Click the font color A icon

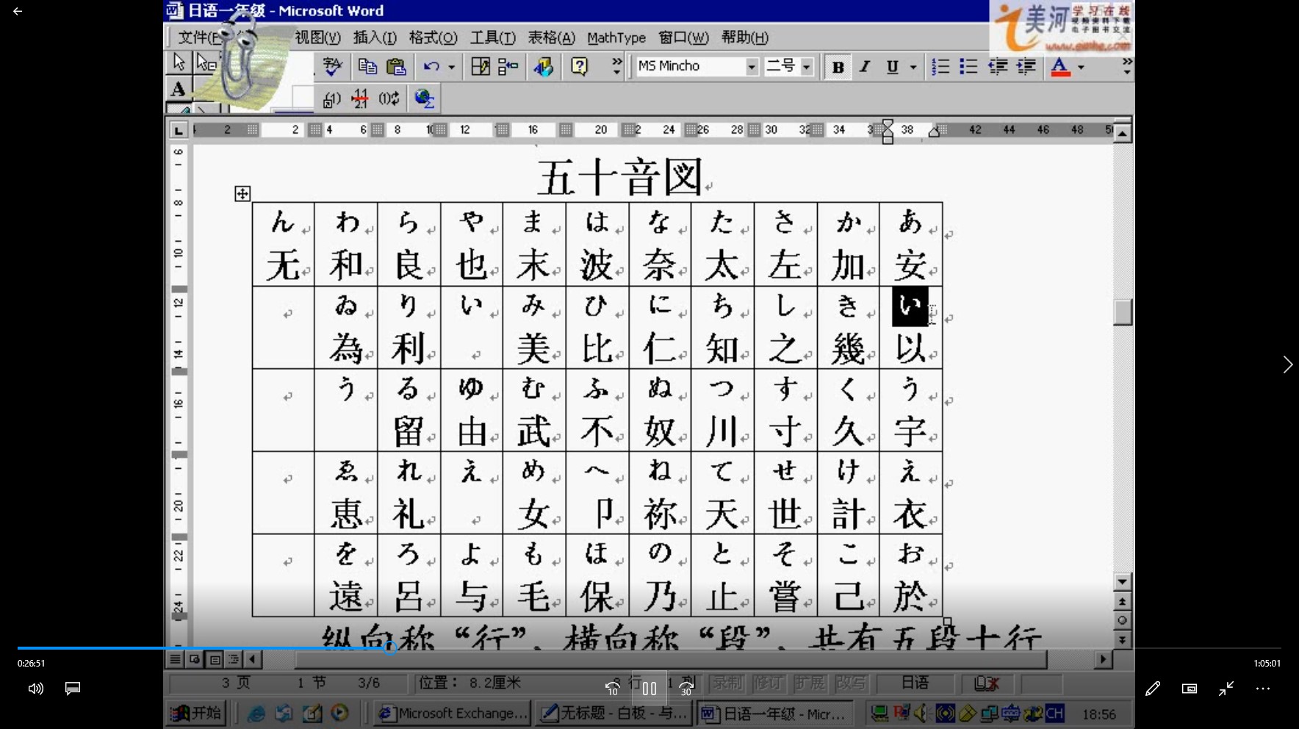(x=1060, y=67)
